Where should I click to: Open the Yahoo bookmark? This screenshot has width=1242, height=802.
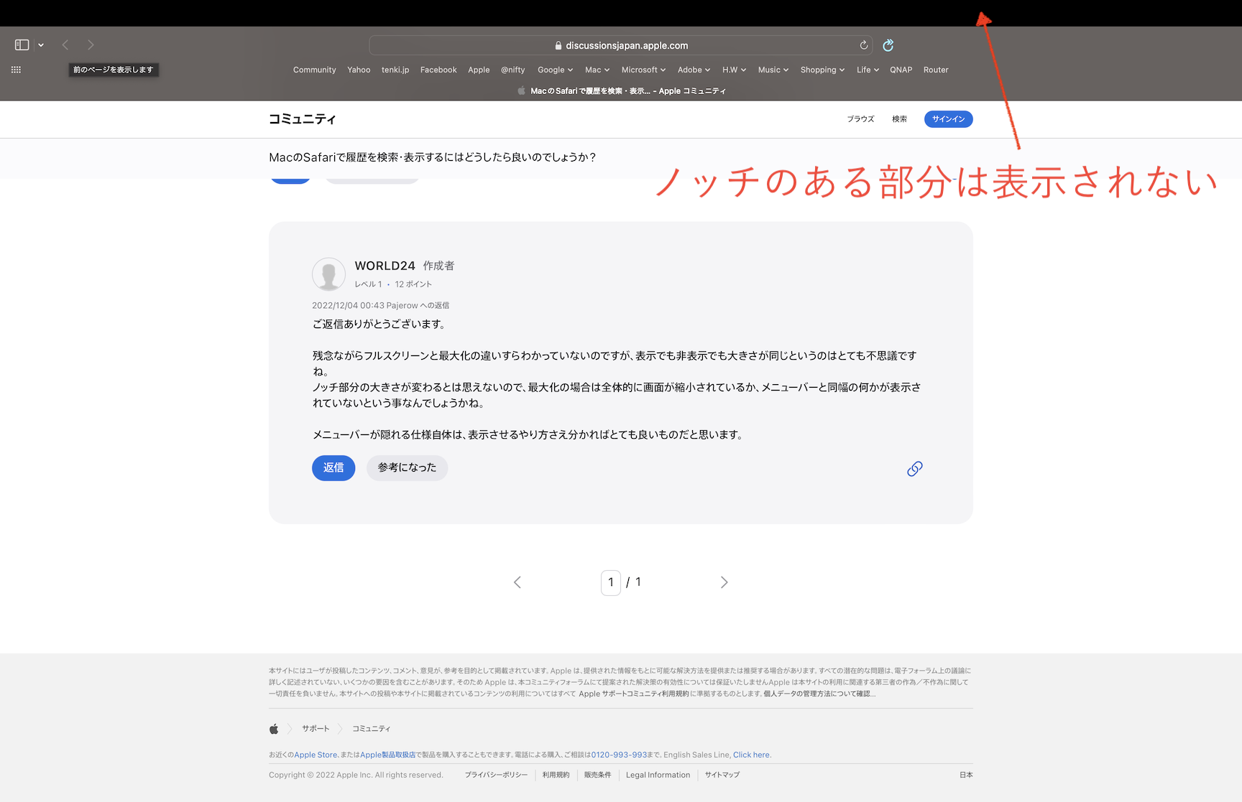(x=359, y=70)
